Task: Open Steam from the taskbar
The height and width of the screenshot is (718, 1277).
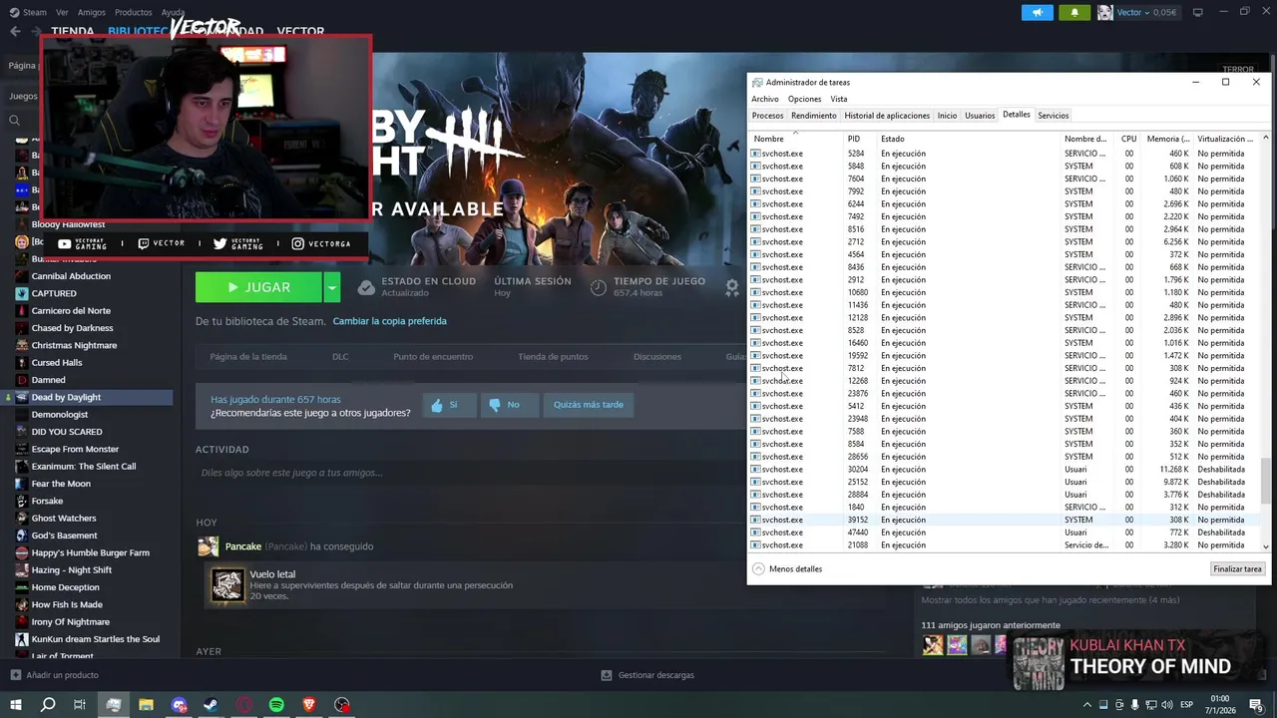Action: [212, 704]
